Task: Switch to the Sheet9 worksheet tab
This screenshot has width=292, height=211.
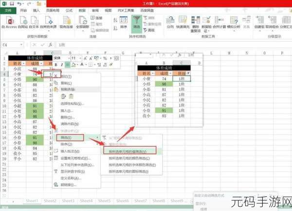Action: (x=177, y=201)
